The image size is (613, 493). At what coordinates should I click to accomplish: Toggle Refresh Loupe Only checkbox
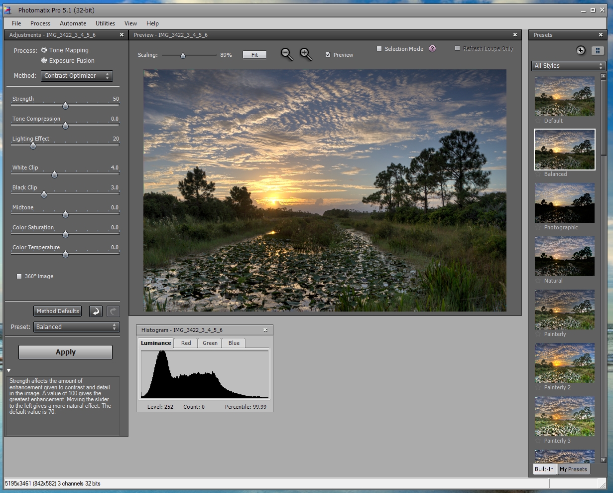(x=458, y=48)
